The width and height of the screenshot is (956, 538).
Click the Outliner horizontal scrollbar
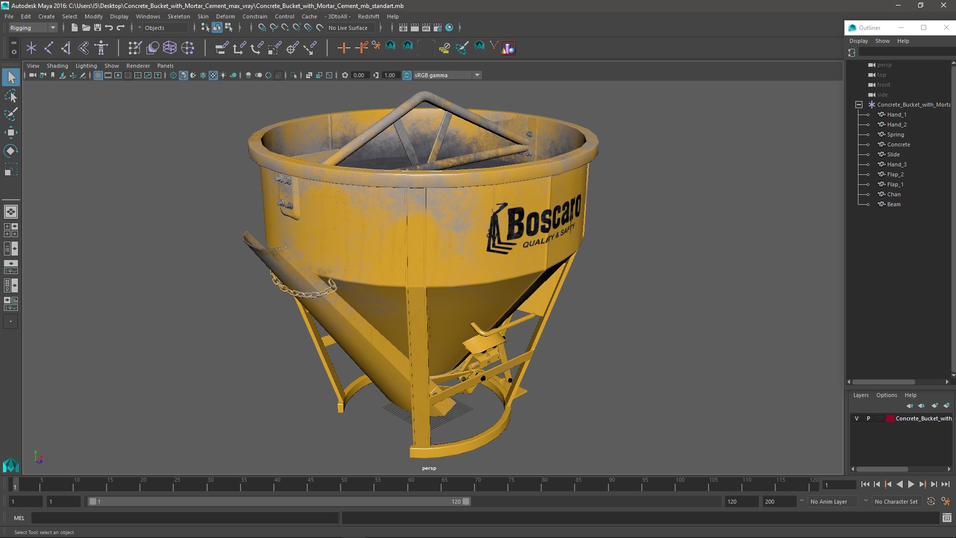click(x=883, y=382)
